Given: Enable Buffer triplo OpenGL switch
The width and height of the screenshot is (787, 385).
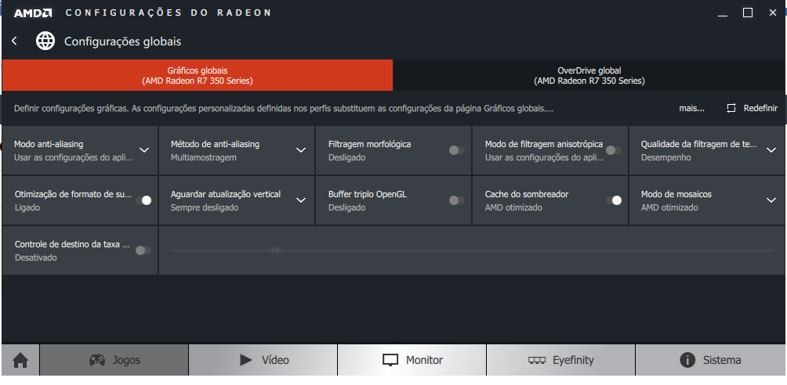Looking at the screenshot, I should [x=456, y=200].
